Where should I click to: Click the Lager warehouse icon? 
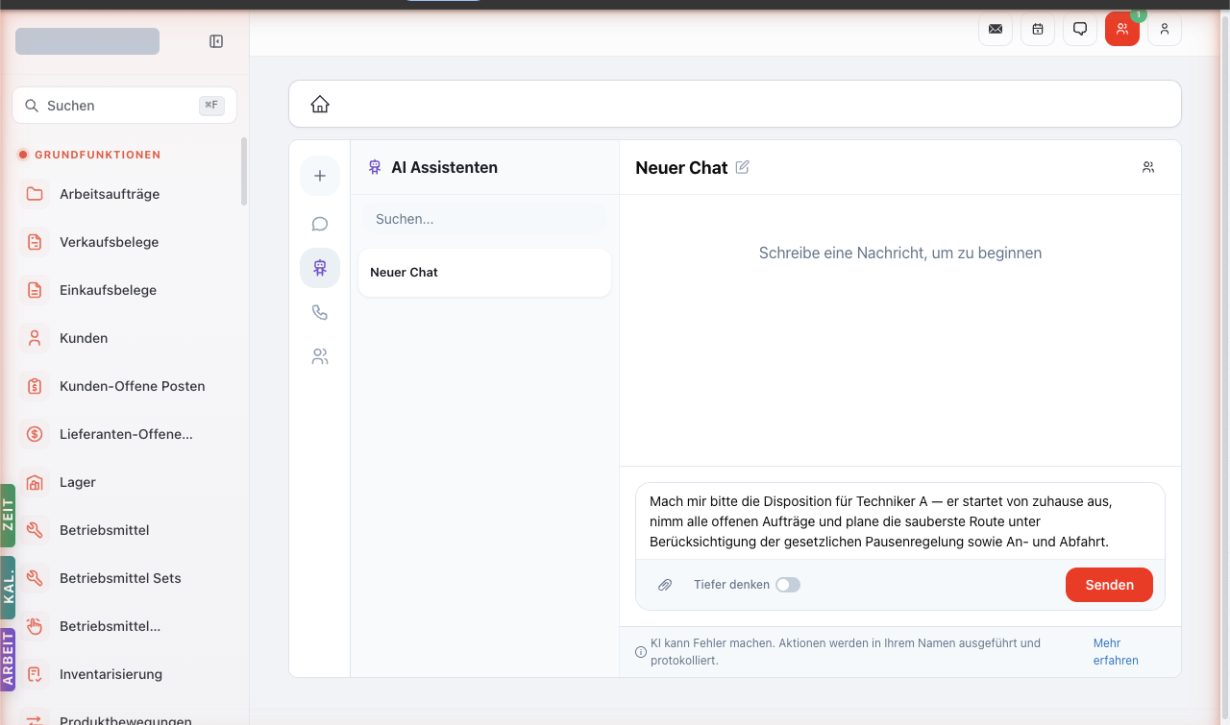pyautogui.click(x=35, y=482)
